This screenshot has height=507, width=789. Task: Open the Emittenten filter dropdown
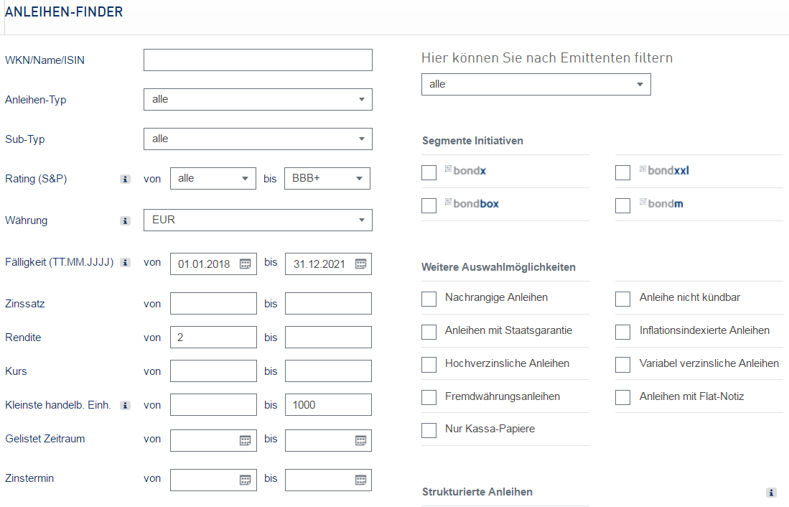pos(536,84)
